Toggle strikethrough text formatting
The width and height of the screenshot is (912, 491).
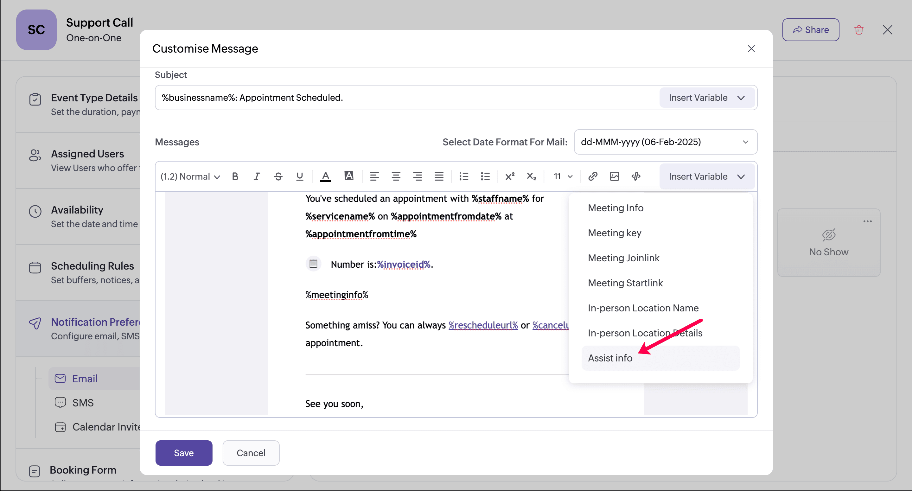tap(278, 176)
